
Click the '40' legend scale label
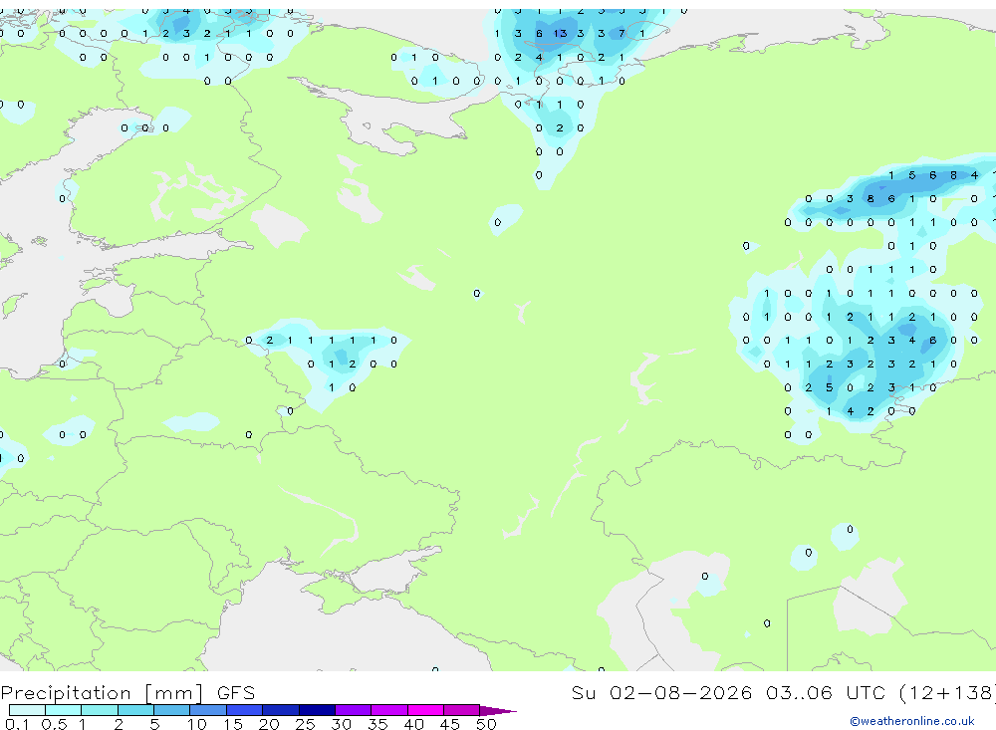tap(413, 724)
